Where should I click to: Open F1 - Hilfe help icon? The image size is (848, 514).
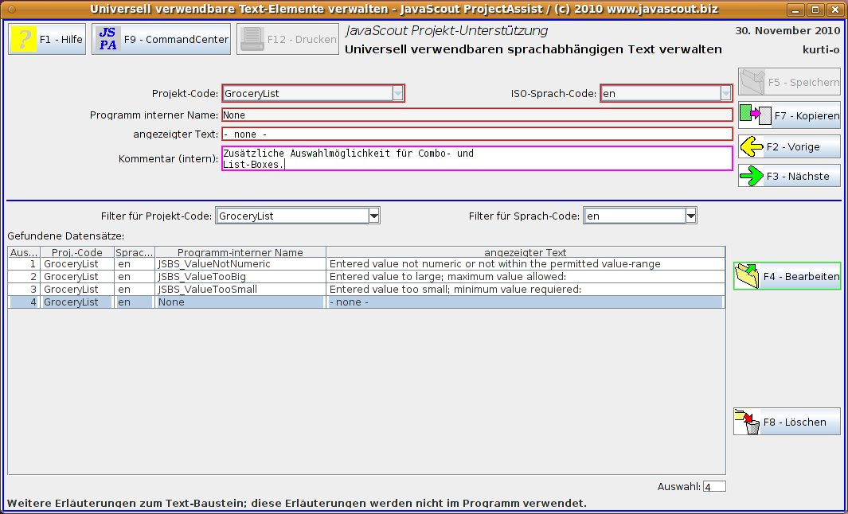click(24, 37)
